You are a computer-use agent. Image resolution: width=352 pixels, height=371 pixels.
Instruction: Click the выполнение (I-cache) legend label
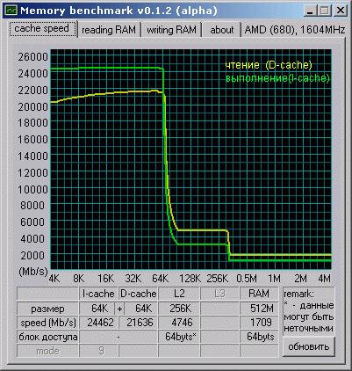pos(277,78)
